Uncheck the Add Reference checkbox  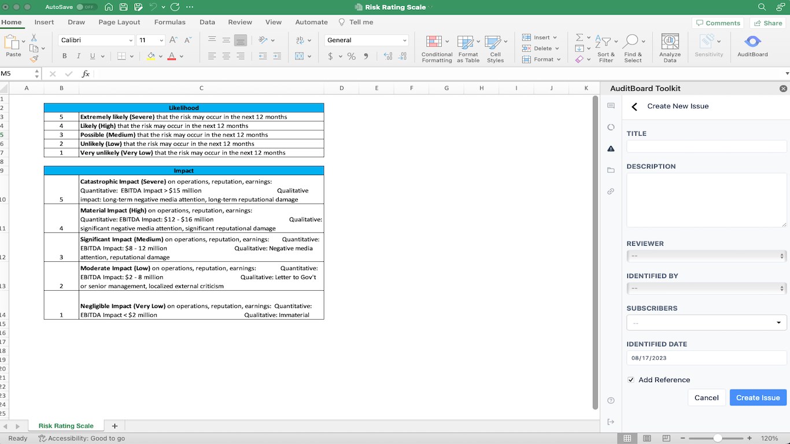631,380
